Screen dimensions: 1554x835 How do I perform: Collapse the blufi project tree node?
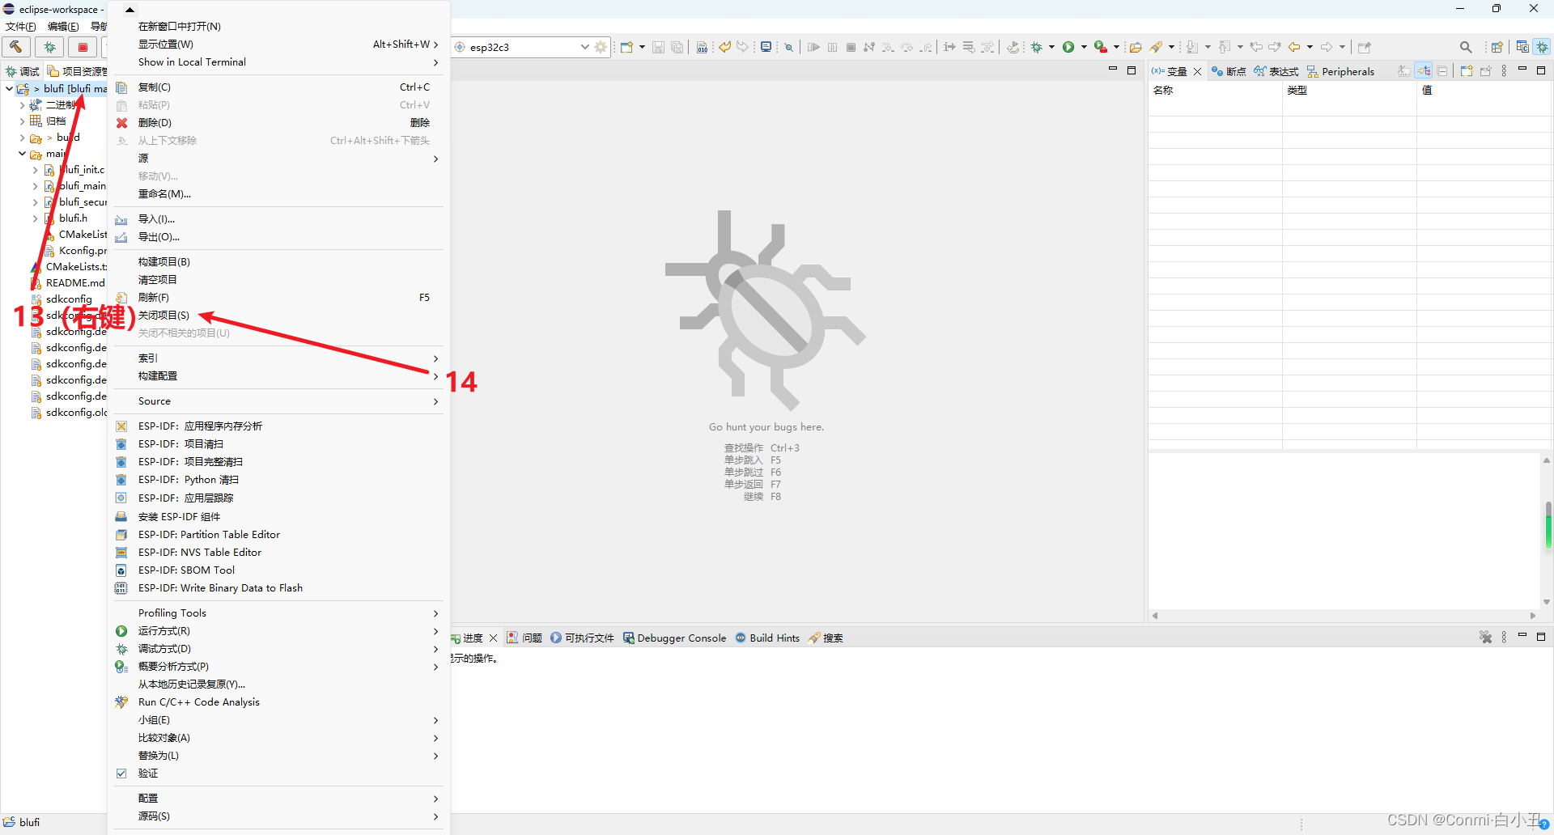[9, 88]
